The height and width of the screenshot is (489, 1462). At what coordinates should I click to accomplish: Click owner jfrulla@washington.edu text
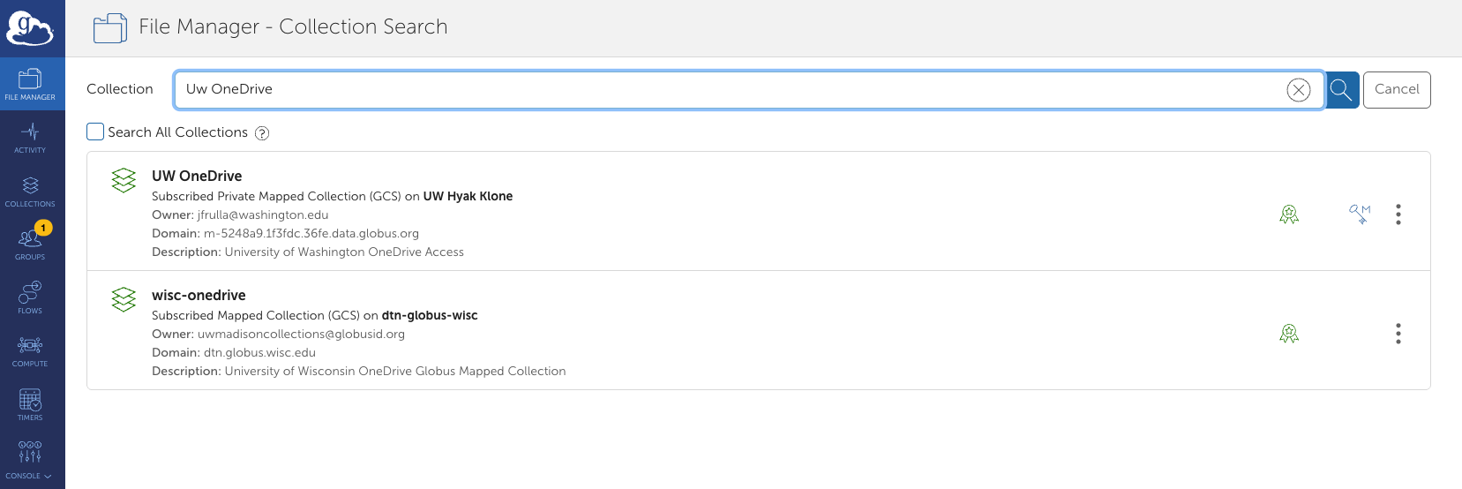pos(263,214)
